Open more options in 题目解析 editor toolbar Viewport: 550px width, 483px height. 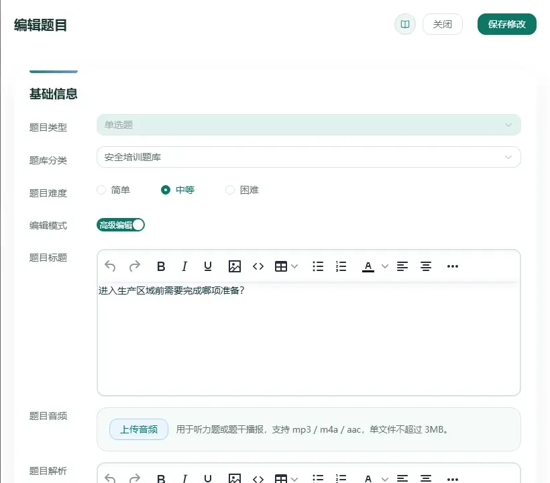453,479
